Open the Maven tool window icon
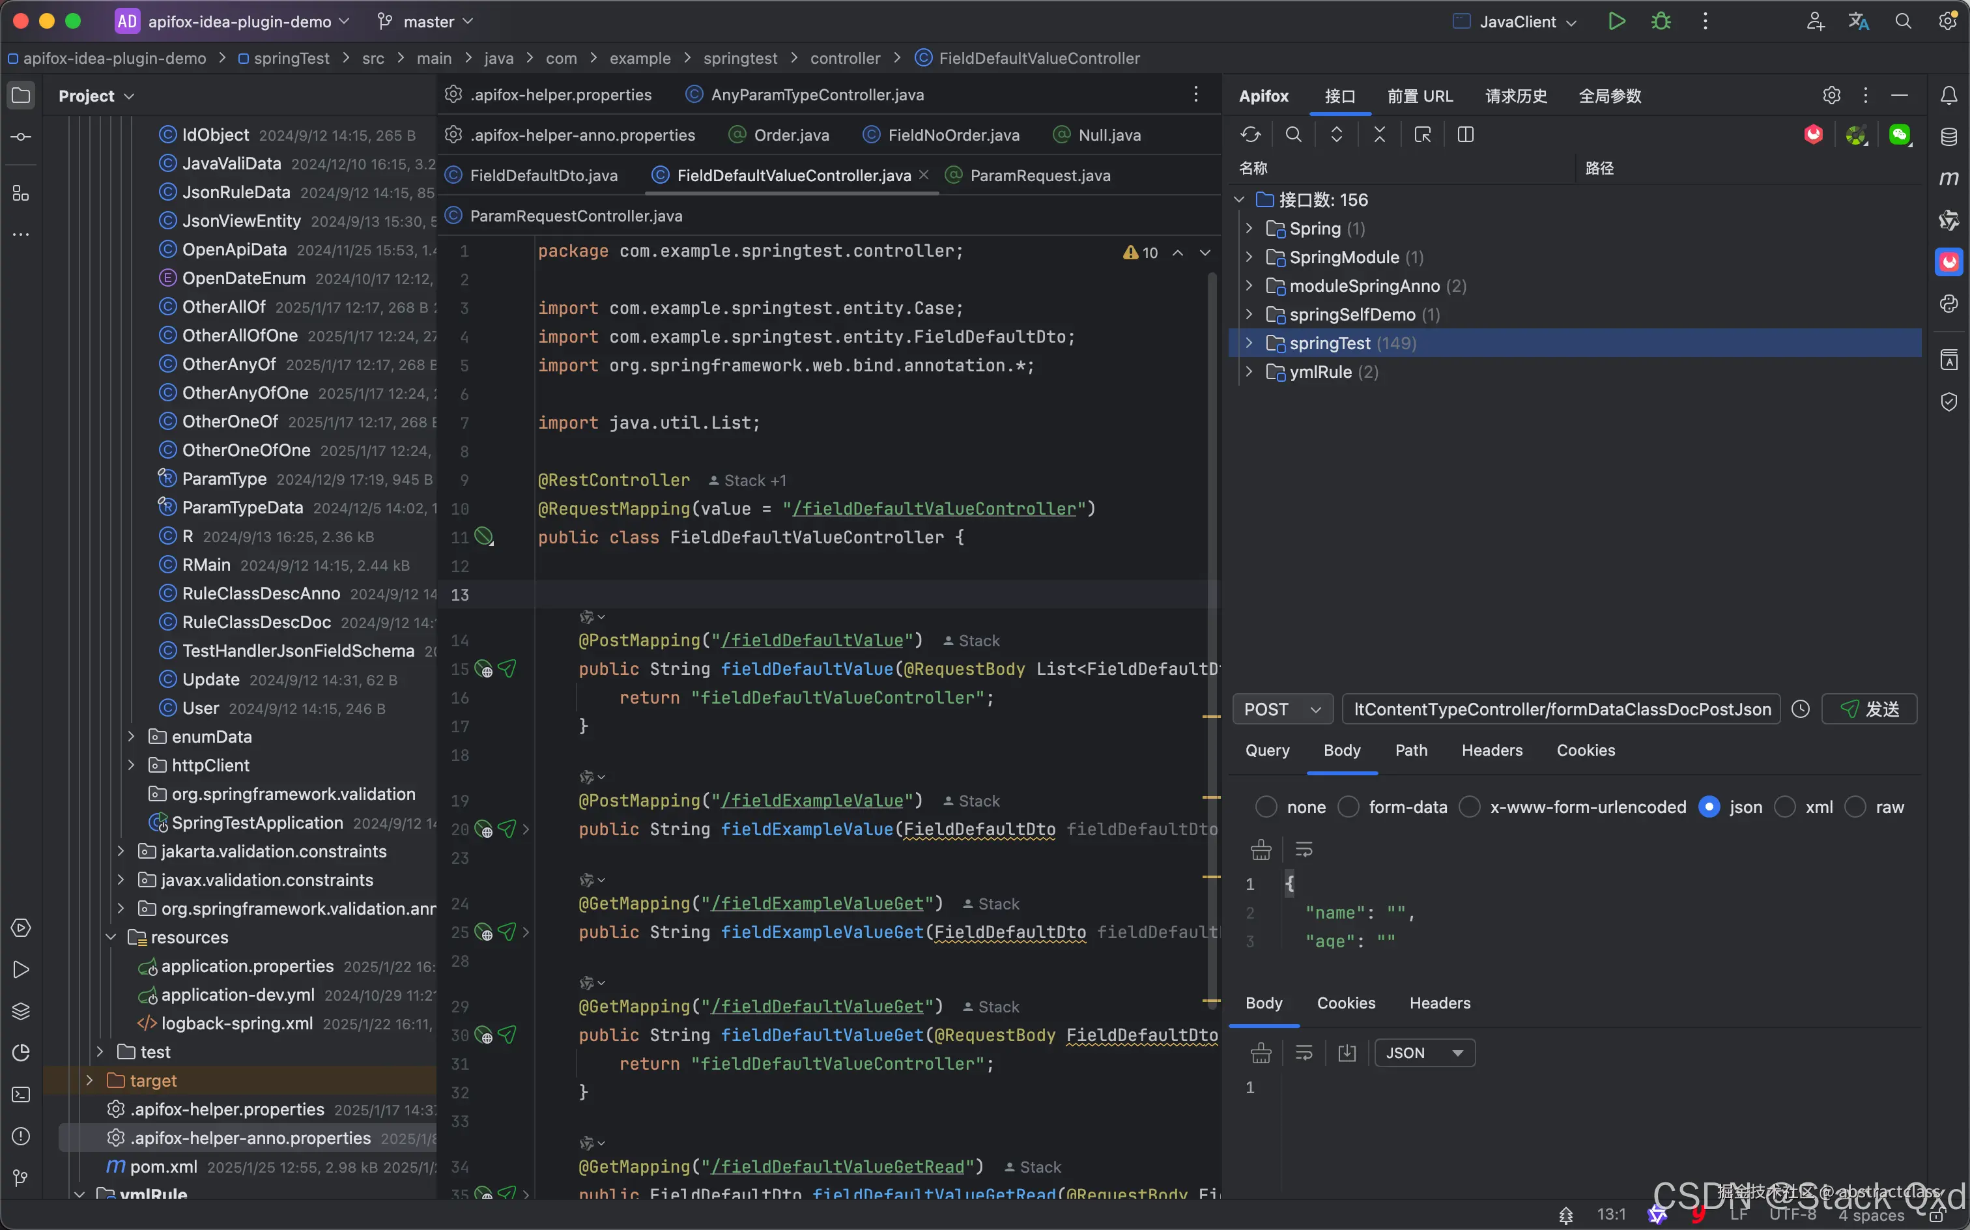Viewport: 1970px width, 1230px height. pyautogui.click(x=1949, y=178)
